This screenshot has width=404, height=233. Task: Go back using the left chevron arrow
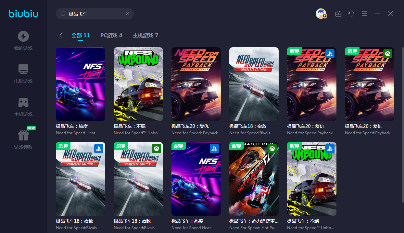[x=61, y=35]
